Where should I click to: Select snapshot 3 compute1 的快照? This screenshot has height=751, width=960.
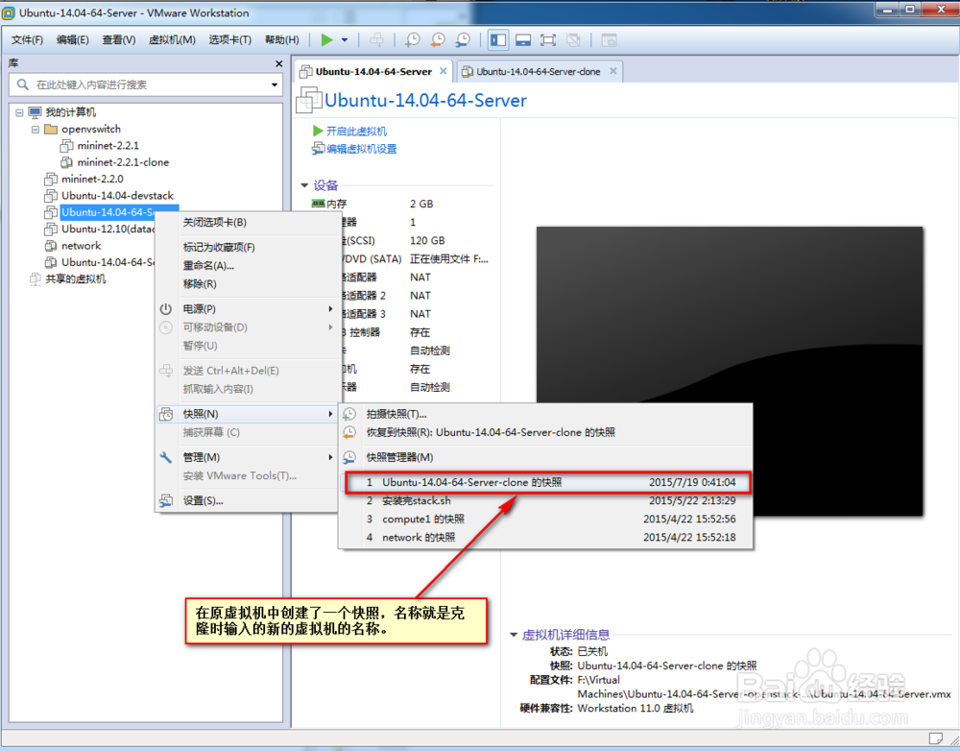click(x=545, y=520)
